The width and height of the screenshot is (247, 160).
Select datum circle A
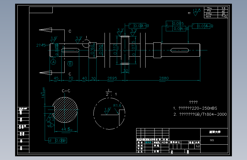coord(53,62)
